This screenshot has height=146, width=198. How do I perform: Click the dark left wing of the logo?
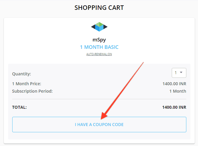click(93, 27)
